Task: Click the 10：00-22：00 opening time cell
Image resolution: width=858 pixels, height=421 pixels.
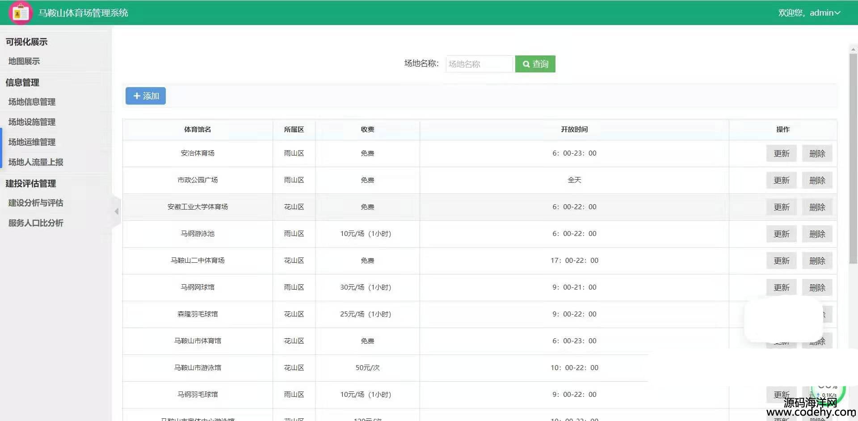Action: point(574,368)
